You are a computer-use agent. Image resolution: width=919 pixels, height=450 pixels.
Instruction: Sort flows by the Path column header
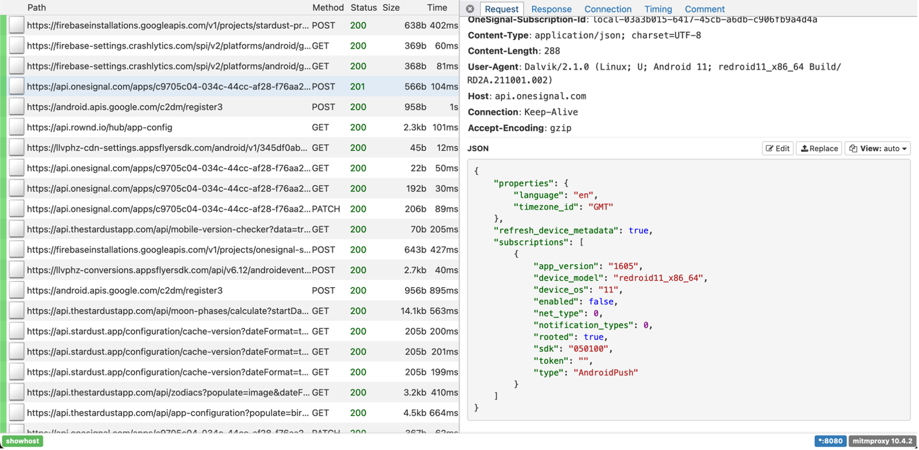pyautogui.click(x=37, y=7)
